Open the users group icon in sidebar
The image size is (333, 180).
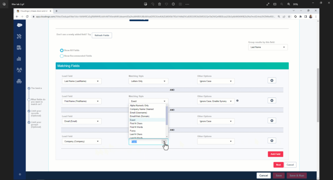pyautogui.click(x=19, y=70)
